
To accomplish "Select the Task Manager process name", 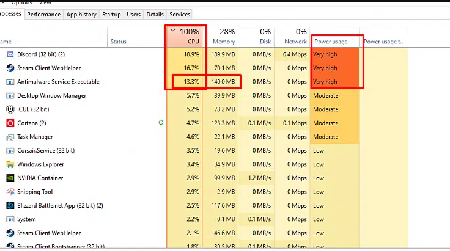I will pos(35,137).
